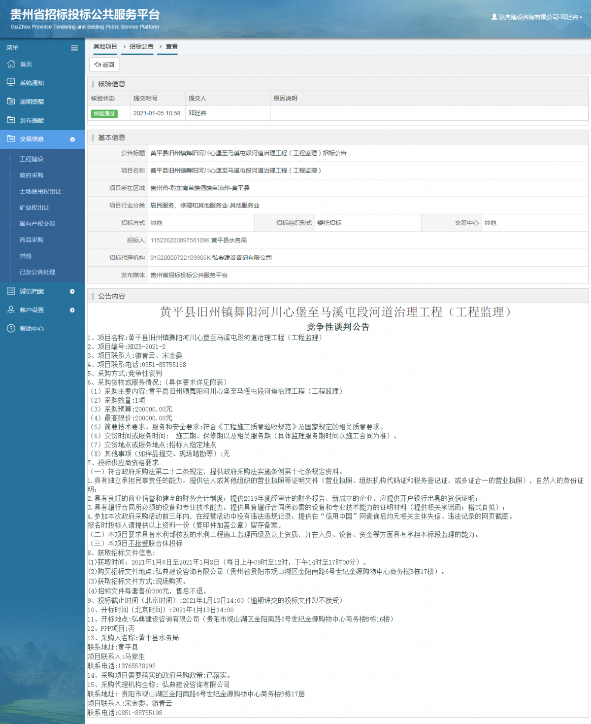
Task: Click the person icon for 帐户设置
Action: tap(11, 310)
